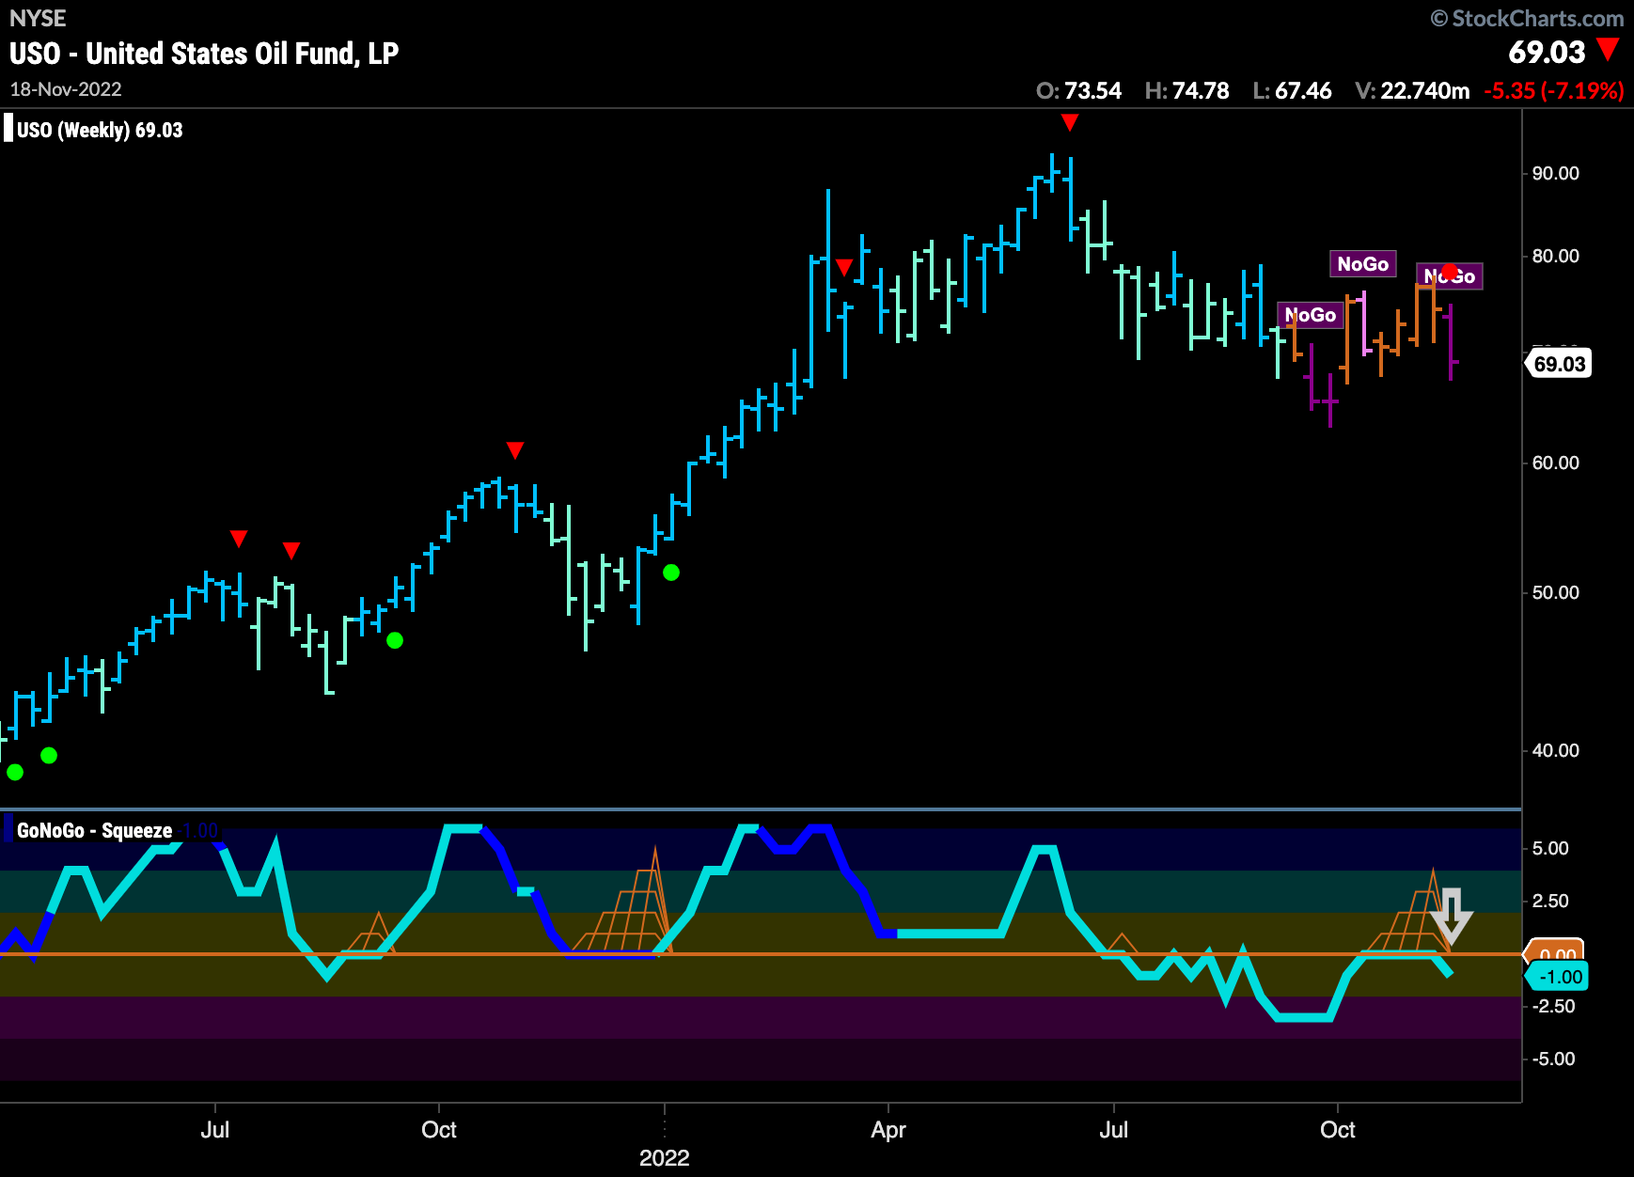Click the white down arrow in squeeze panel
The image size is (1634, 1177).
[1452, 916]
